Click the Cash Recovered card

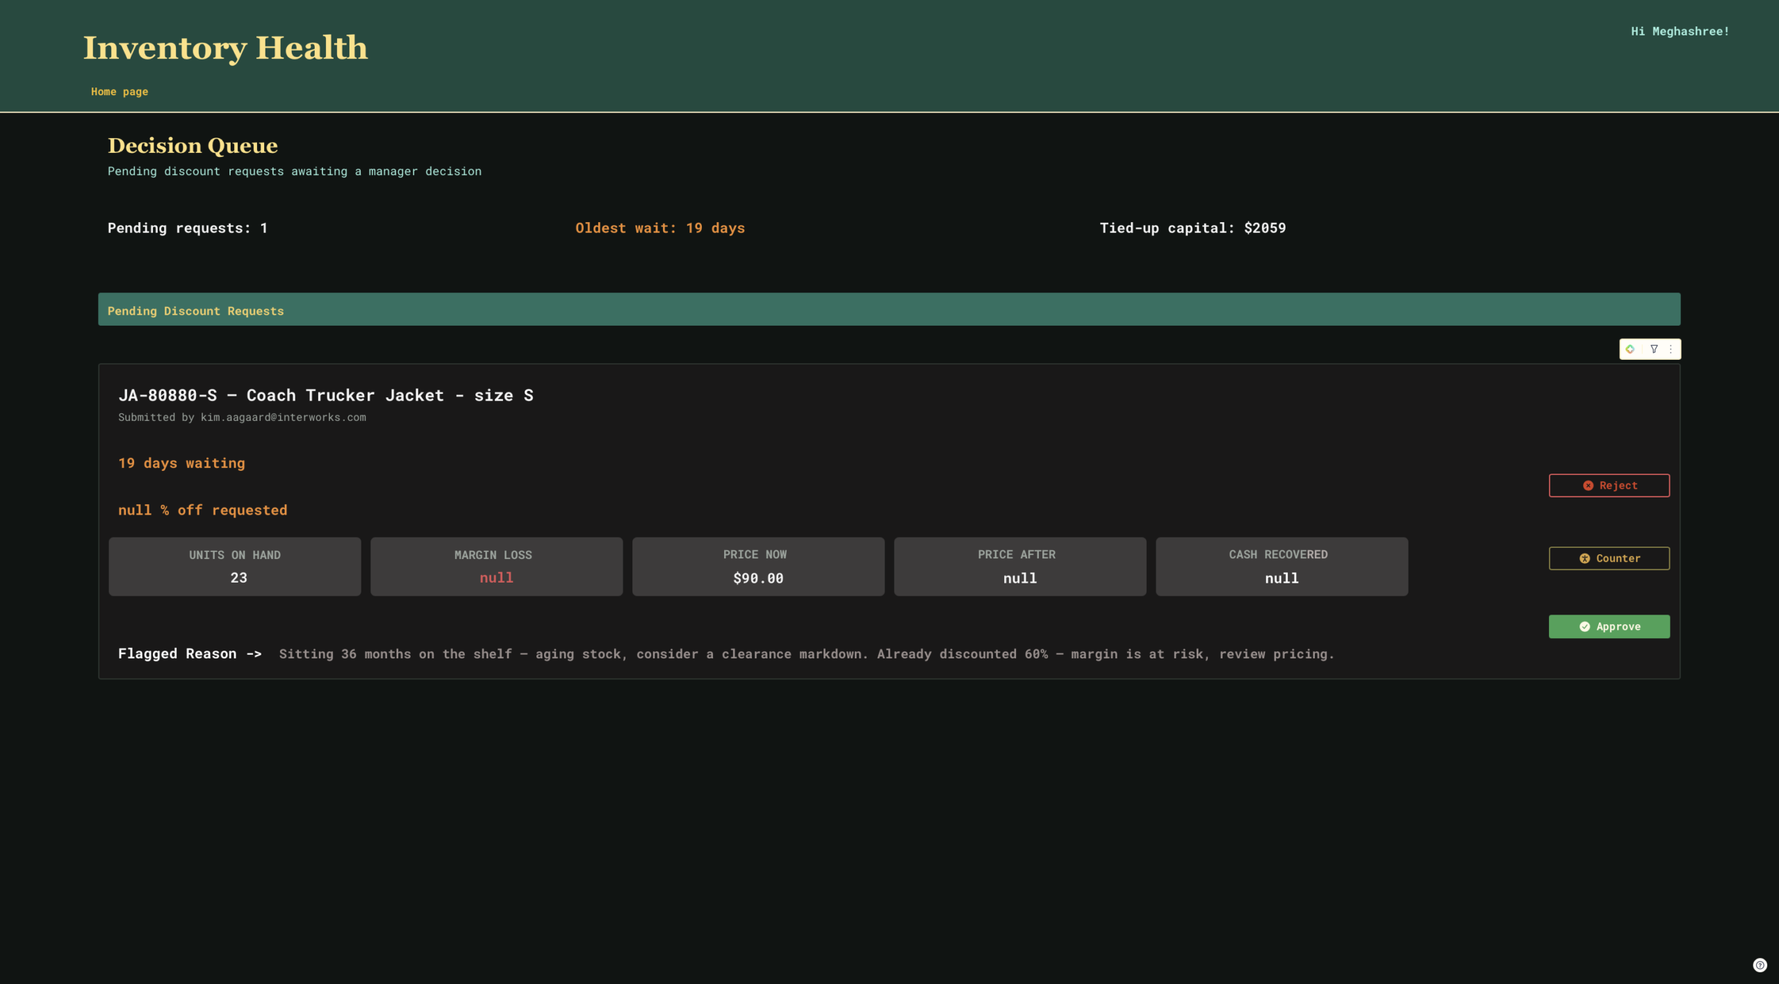coord(1281,567)
